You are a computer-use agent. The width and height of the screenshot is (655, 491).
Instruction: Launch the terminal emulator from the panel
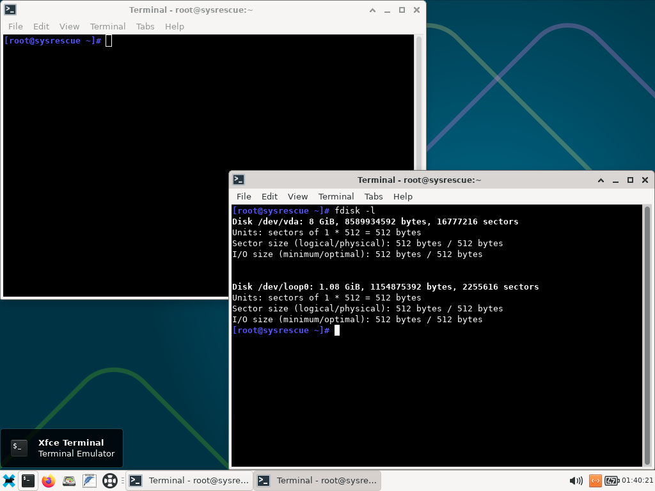[x=28, y=481]
